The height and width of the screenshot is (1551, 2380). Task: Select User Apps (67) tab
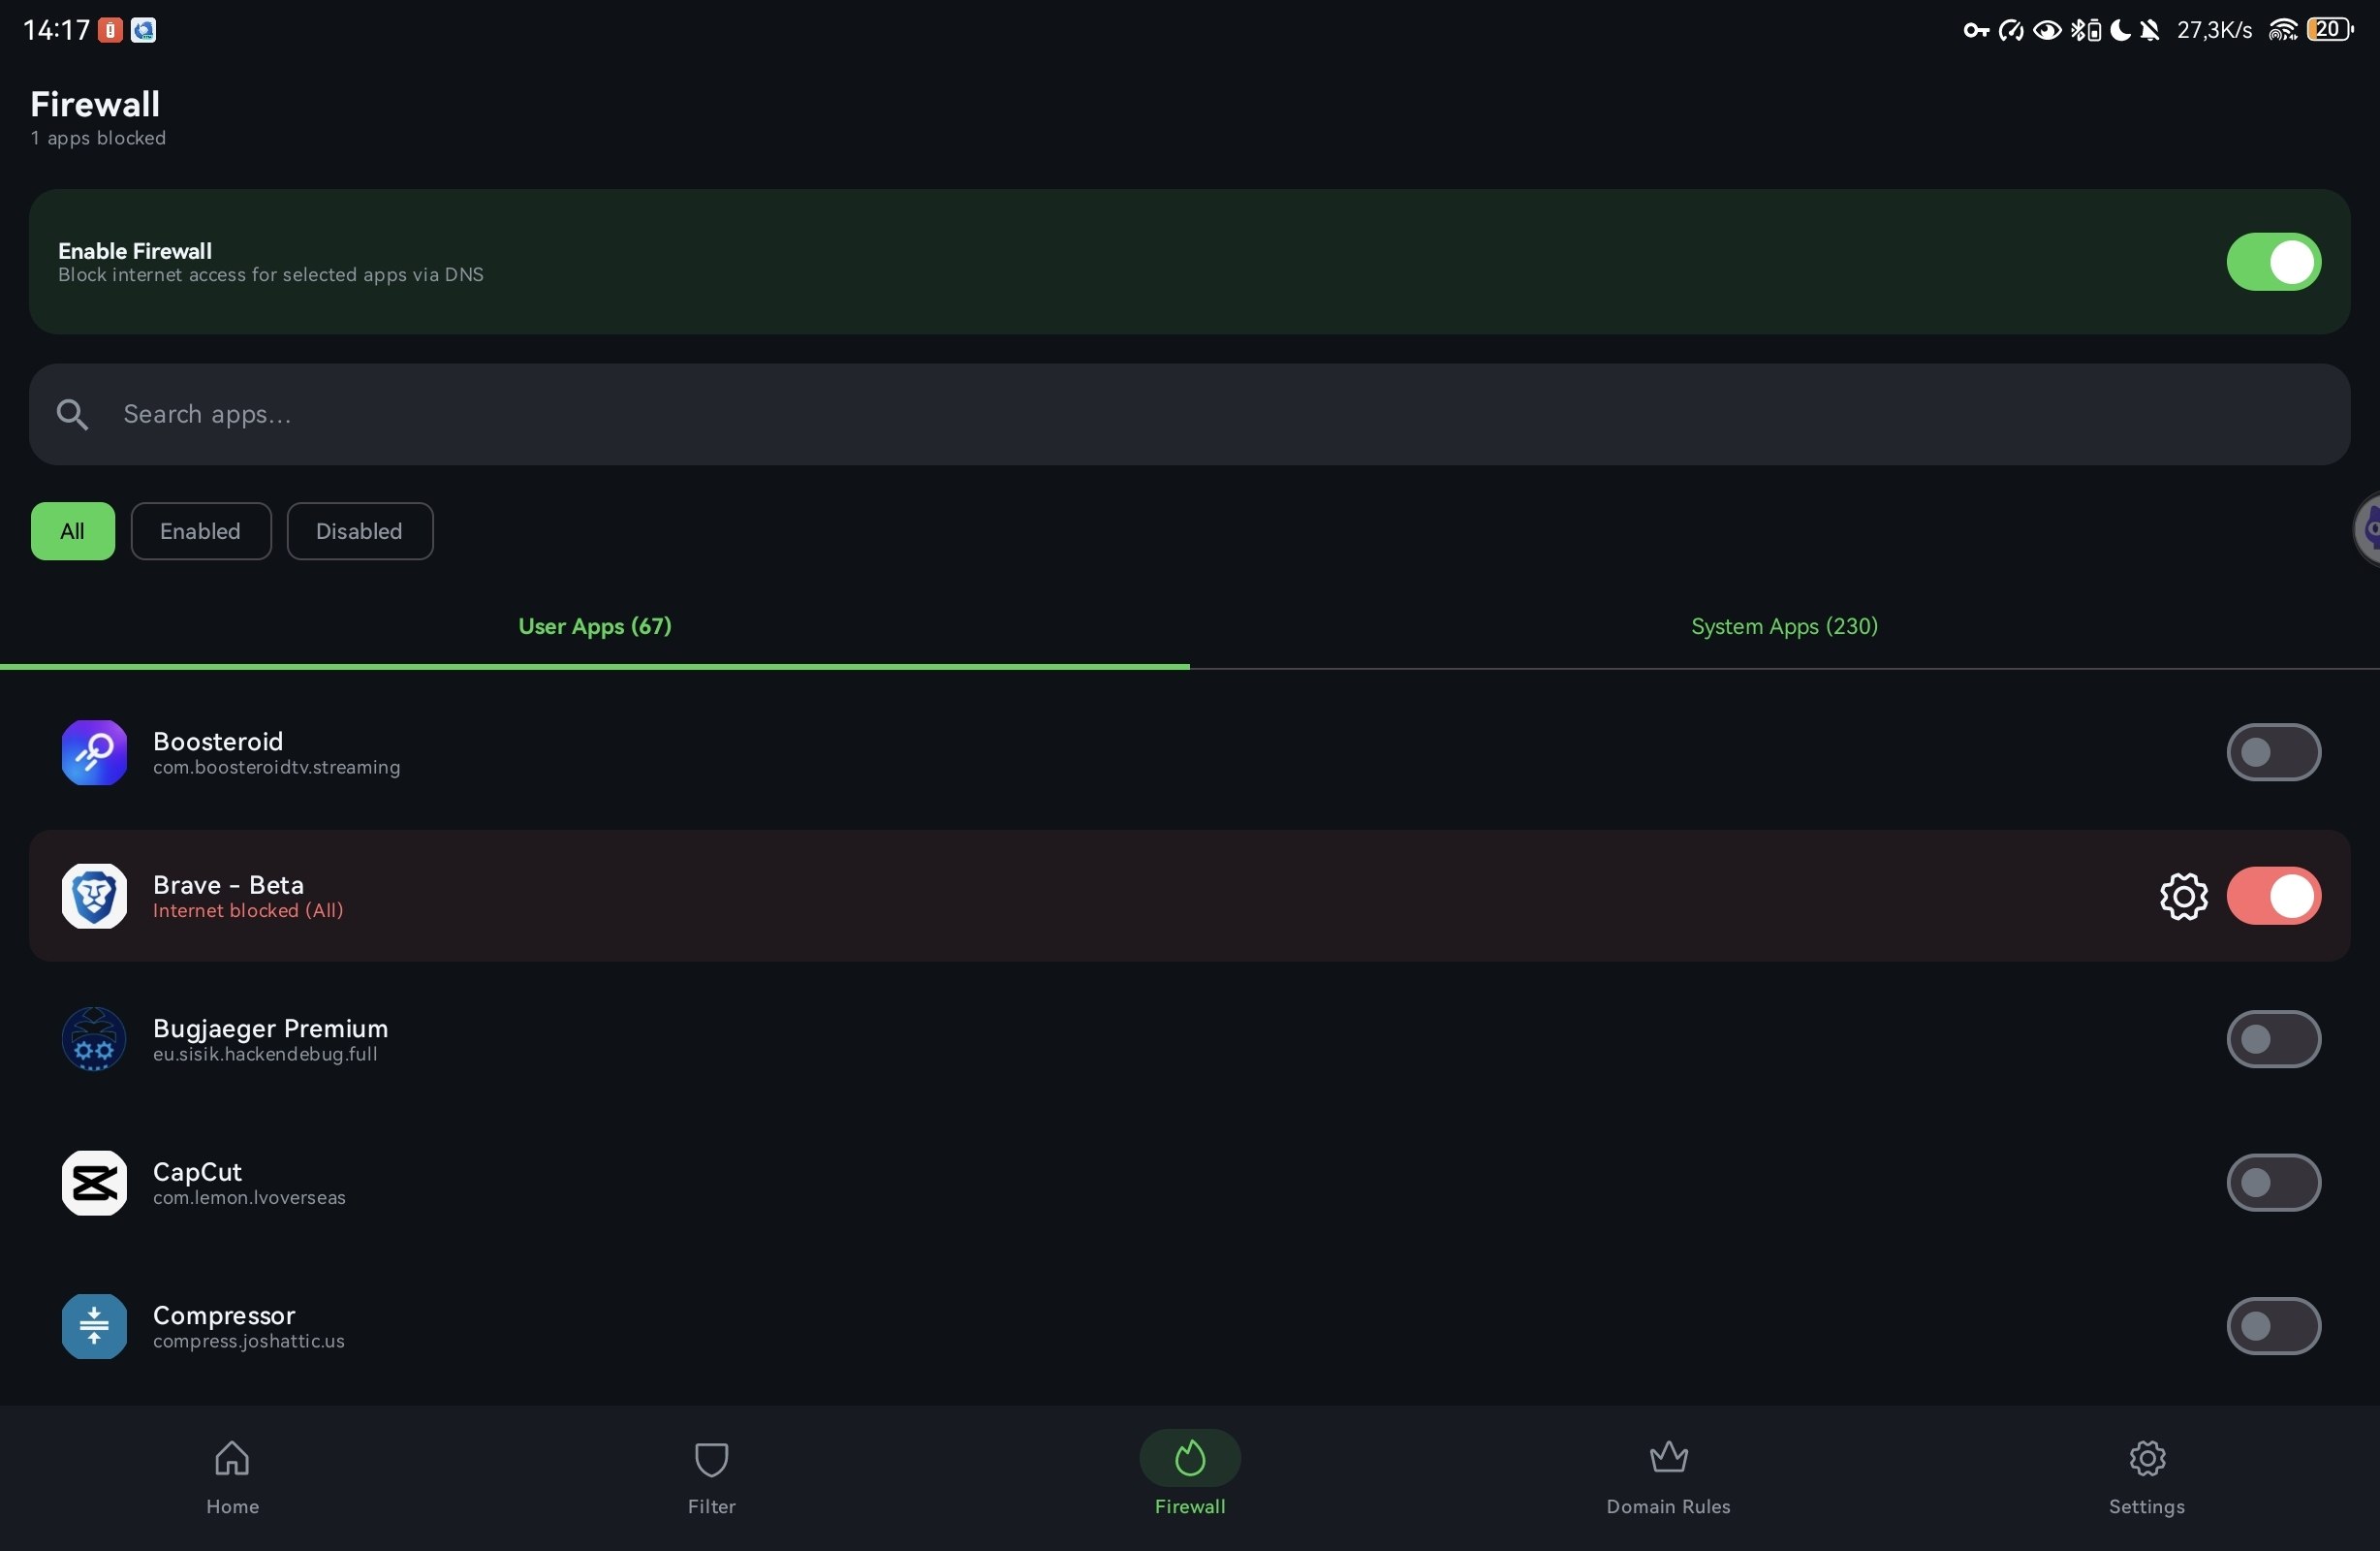(594, 626)
